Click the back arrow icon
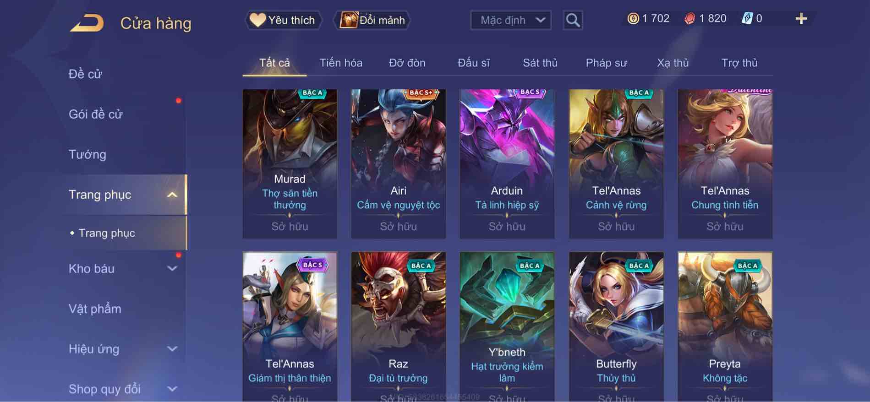The image size is (870, 402). point(87,23)
